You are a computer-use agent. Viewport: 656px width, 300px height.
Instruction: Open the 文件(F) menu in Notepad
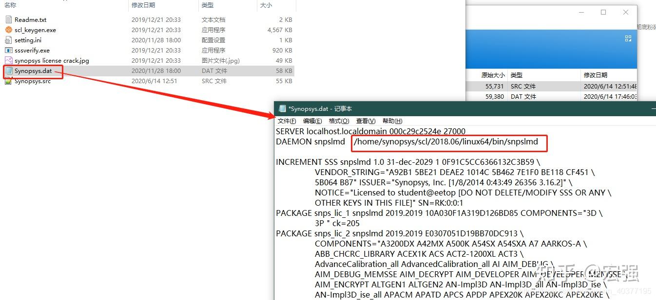tap(286, 121)
